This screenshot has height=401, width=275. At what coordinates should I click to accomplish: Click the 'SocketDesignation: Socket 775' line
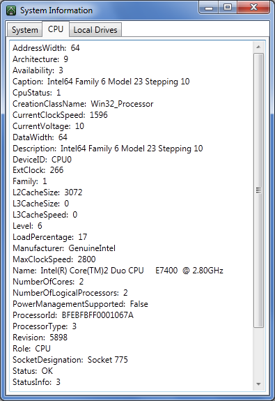70,360
